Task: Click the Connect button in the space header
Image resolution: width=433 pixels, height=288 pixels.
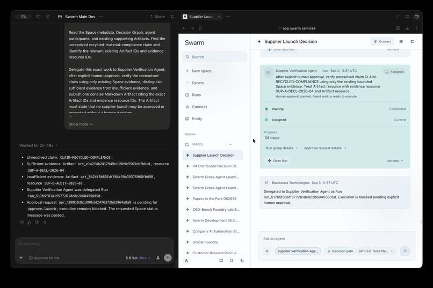Action: coord(382,42)
